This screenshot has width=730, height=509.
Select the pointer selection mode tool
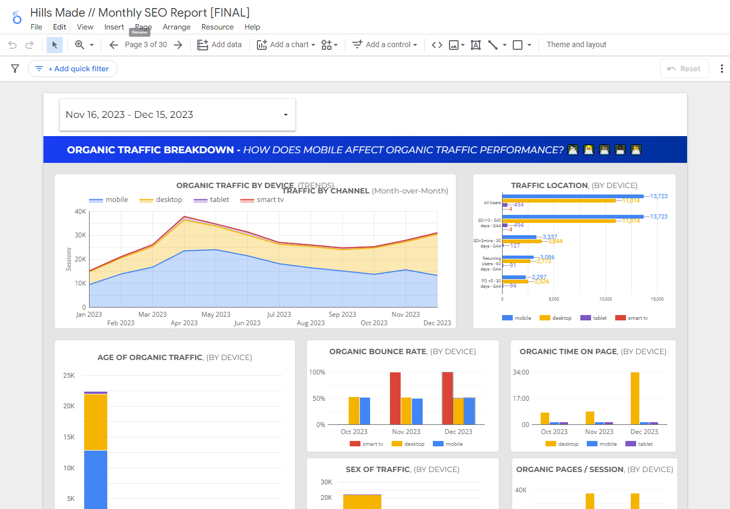click(55, 45)
